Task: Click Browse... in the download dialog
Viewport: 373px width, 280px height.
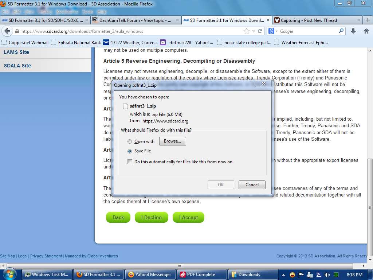Action: tap(172, 141)
